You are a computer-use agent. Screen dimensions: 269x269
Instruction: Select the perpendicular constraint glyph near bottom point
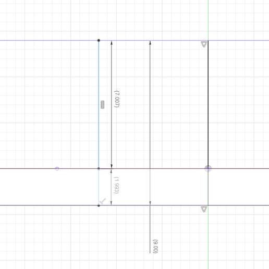(x=103, y=201)
